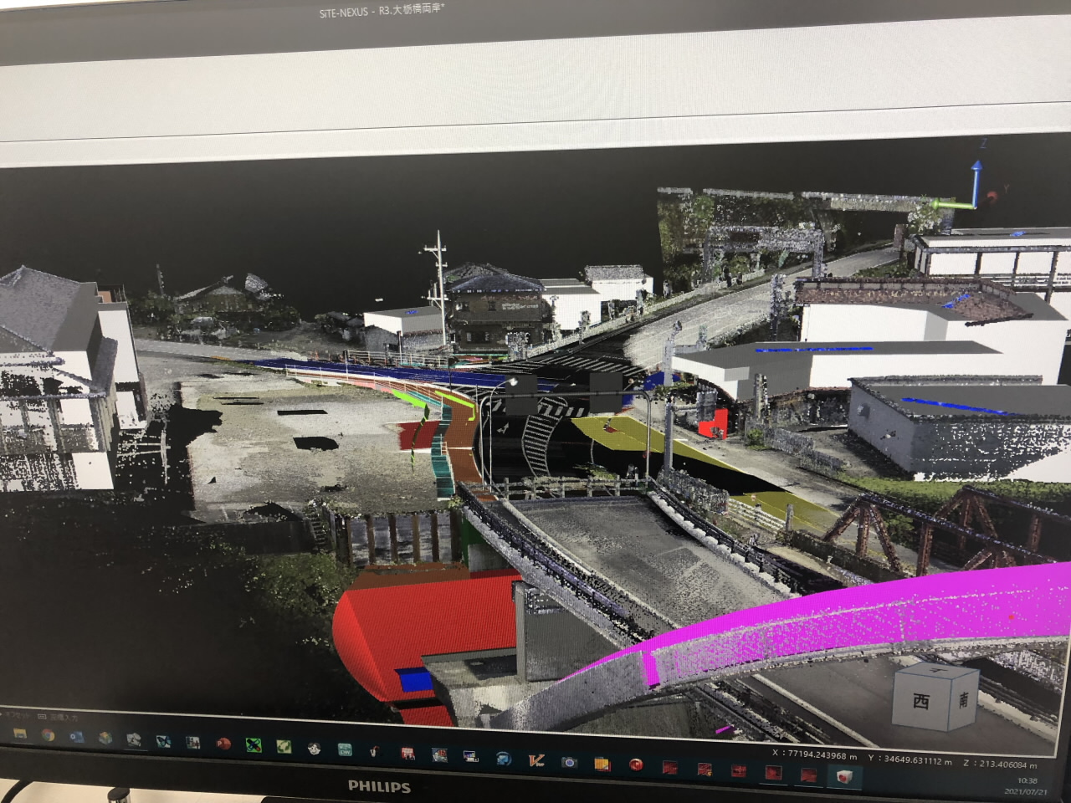Open PowerPoint from the taskbar

[223, 743]
